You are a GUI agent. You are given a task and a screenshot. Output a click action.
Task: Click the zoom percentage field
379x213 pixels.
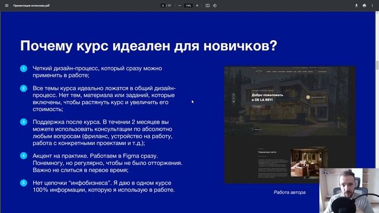pyautogui.click(x=188, y=5)
